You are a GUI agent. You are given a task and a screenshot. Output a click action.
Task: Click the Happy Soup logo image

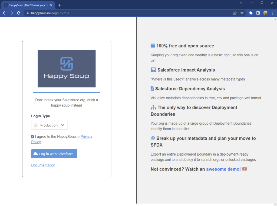67,69
